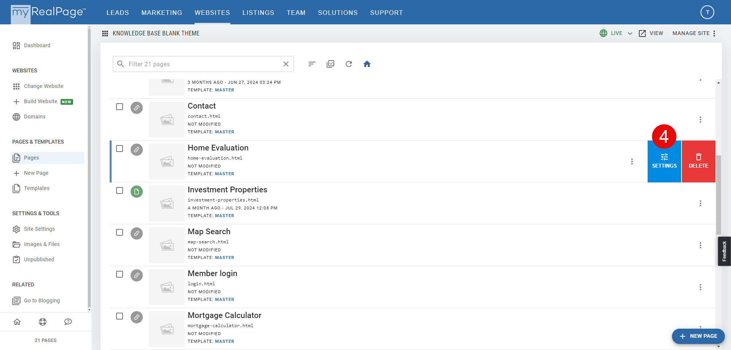Open Dashboard in sidebar
The width and height of the screenshot is (731, 350).
tap(32, 45)
